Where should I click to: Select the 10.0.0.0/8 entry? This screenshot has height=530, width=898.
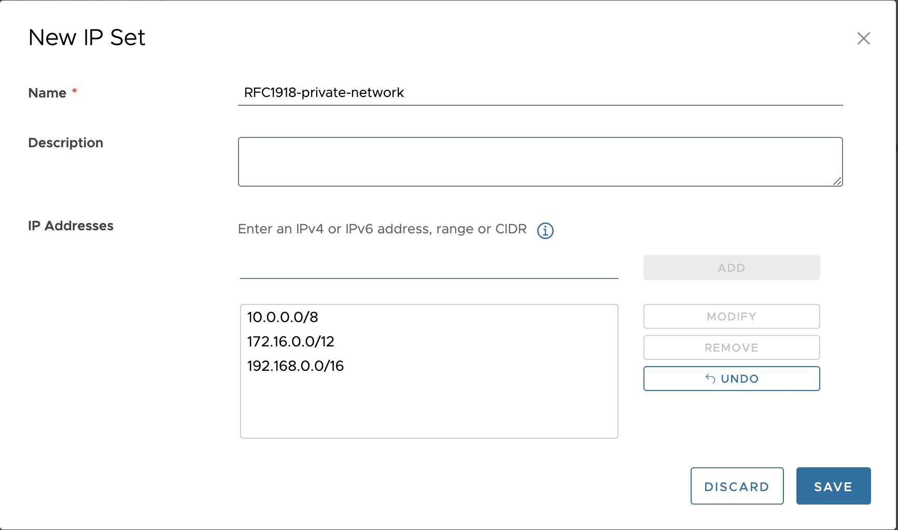coord(429,317)
